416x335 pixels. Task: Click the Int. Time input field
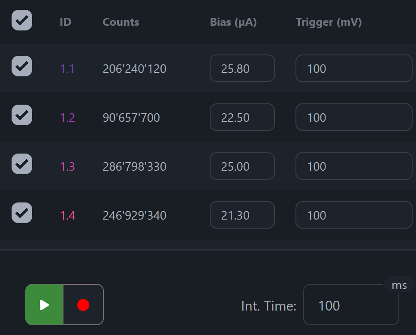pos(350,305)
